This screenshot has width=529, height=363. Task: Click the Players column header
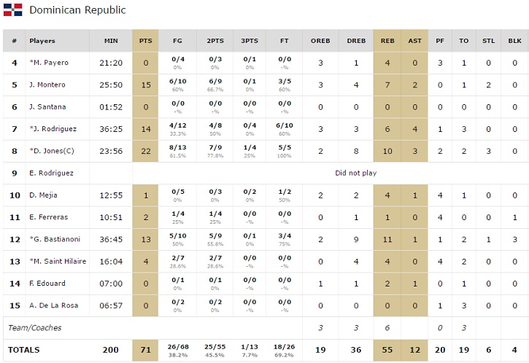[x=42, y=41]
